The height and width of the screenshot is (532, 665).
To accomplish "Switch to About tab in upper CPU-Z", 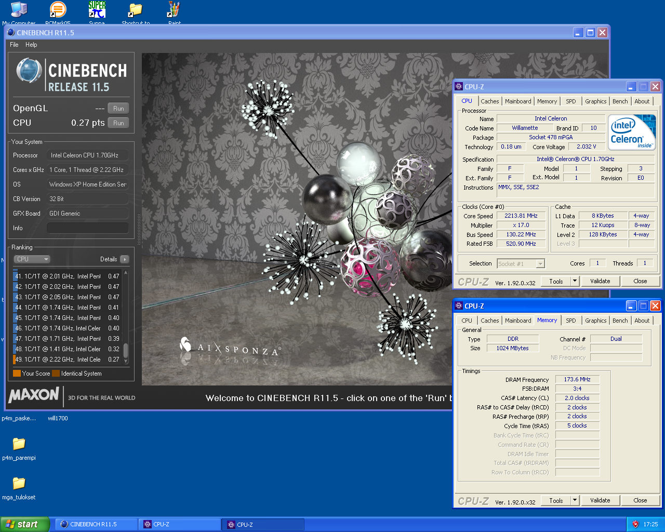I will pyautogui.click(x=642, y=101).
